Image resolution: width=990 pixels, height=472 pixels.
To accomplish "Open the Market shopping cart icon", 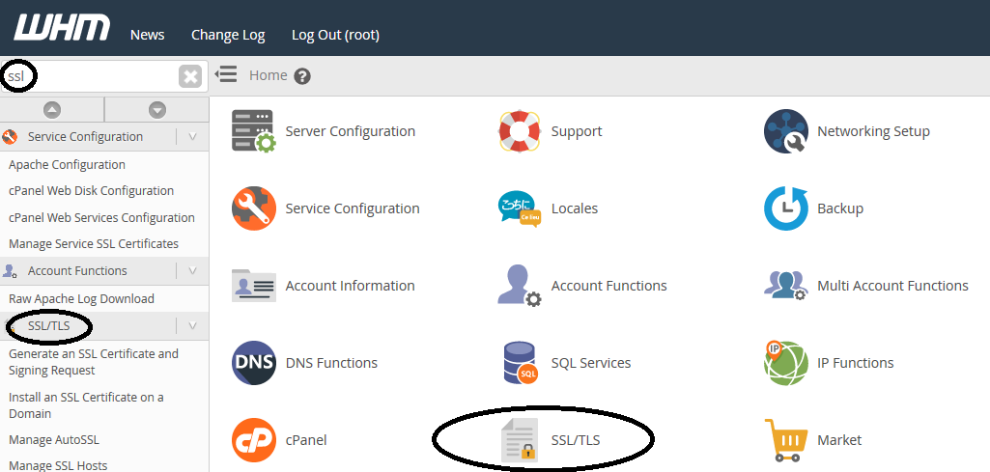I will 785,440.
